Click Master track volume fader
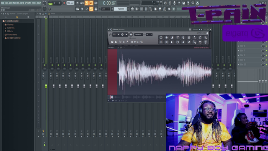 point(46,86)
